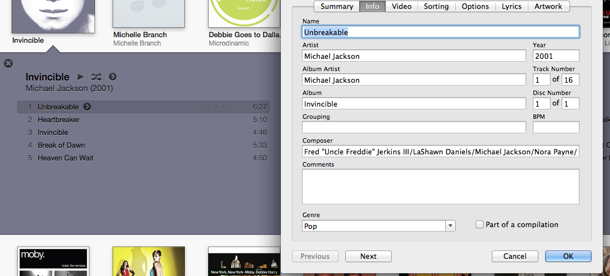Image resolution: width=610 pixels, height=276 pixels.
Task: Click the moby hotel remixes album cover
Action: click(53, 261)
